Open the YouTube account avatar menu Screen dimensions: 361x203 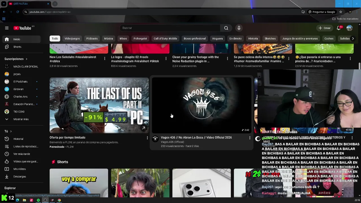click(x=349, y=28)
